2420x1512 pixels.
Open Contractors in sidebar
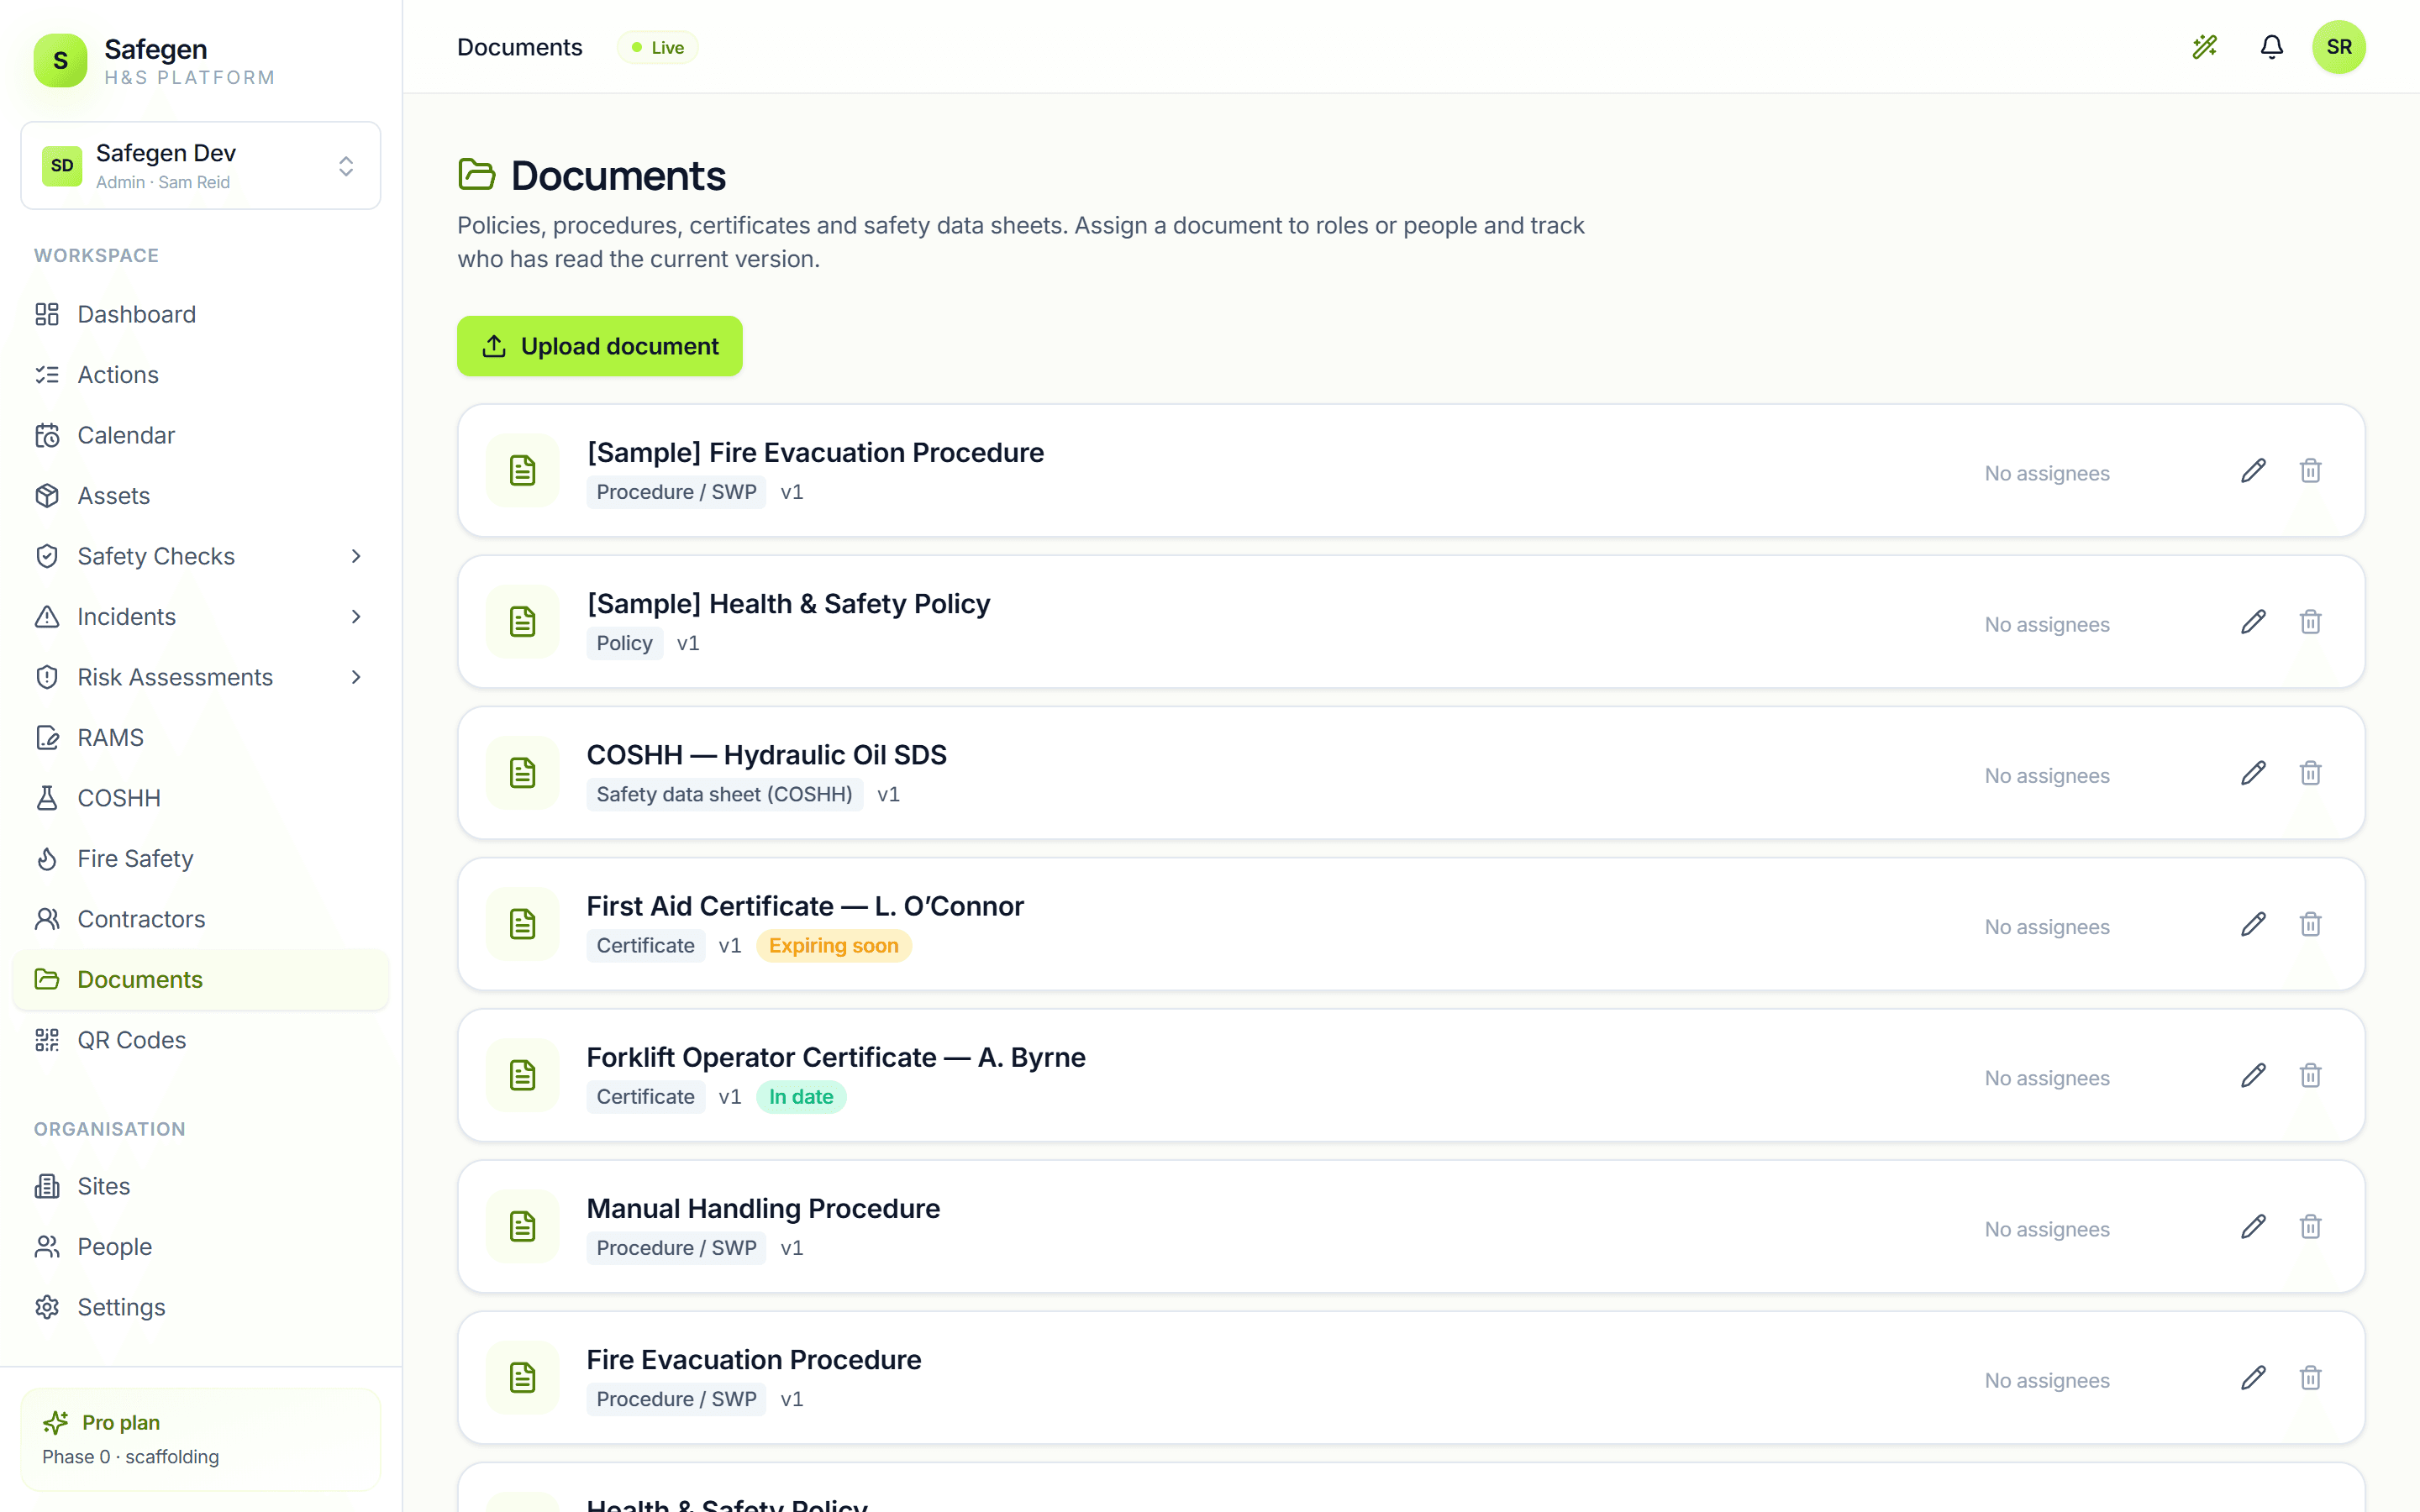click(x=201, y=919)
